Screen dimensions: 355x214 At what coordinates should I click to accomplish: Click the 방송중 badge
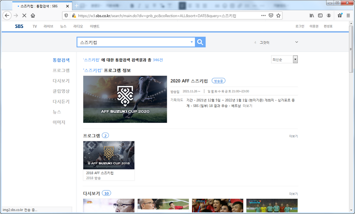coord(219,81)
